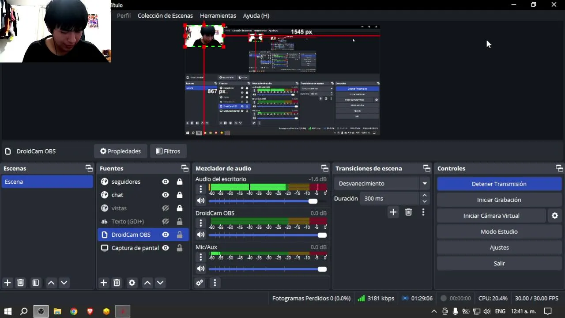Add a new scene in Escenas panel

(x=8, y=283)
